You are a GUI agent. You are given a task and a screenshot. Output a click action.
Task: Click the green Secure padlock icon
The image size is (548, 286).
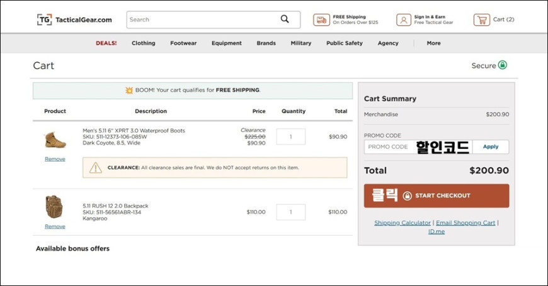(502, 65)
